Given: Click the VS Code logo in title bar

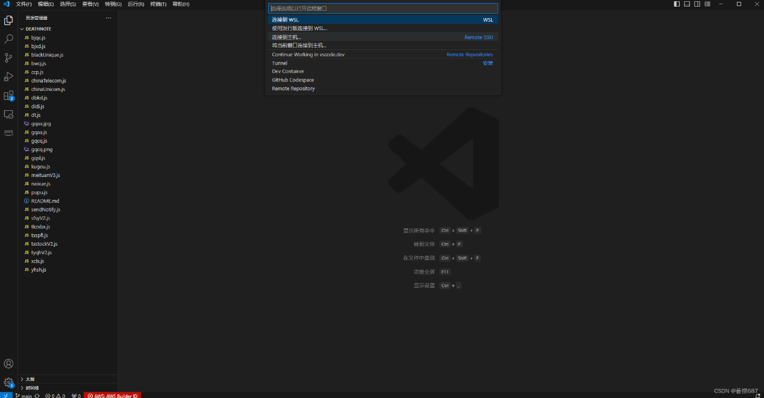Looking at the screenshot, I should pos(6,4).
